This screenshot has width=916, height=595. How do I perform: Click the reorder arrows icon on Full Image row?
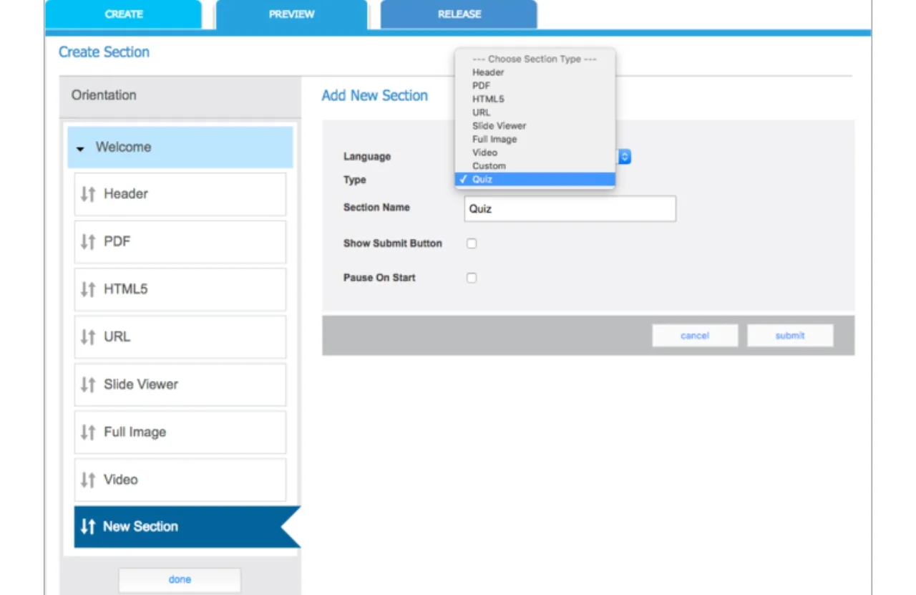88,432
